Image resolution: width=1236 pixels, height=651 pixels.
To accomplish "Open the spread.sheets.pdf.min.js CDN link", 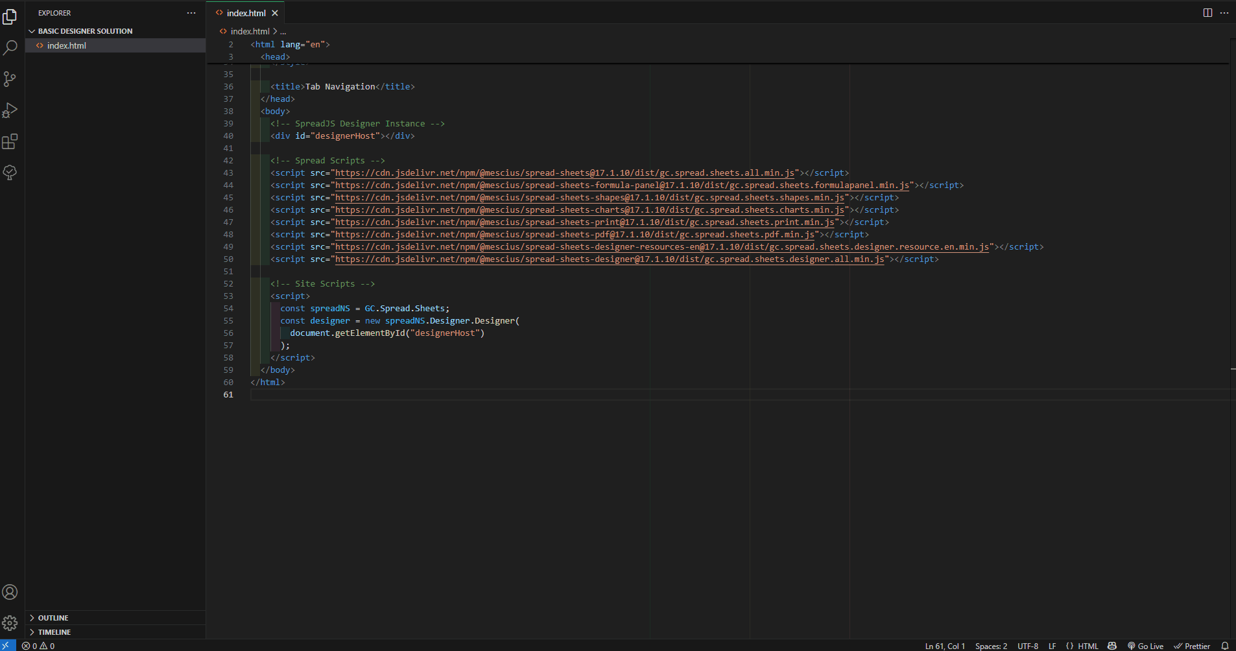I will 575,235.
